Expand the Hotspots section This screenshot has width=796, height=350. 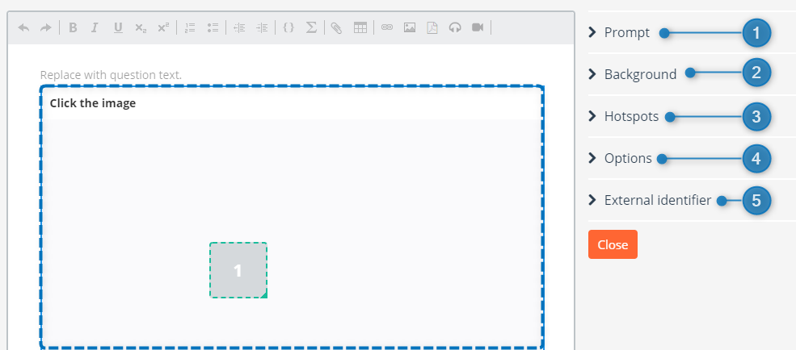click(630, 116)
